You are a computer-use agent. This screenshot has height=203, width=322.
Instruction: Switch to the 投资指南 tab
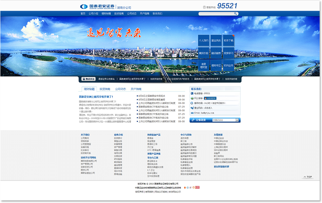pyautogui.click(x=105, y=89)
